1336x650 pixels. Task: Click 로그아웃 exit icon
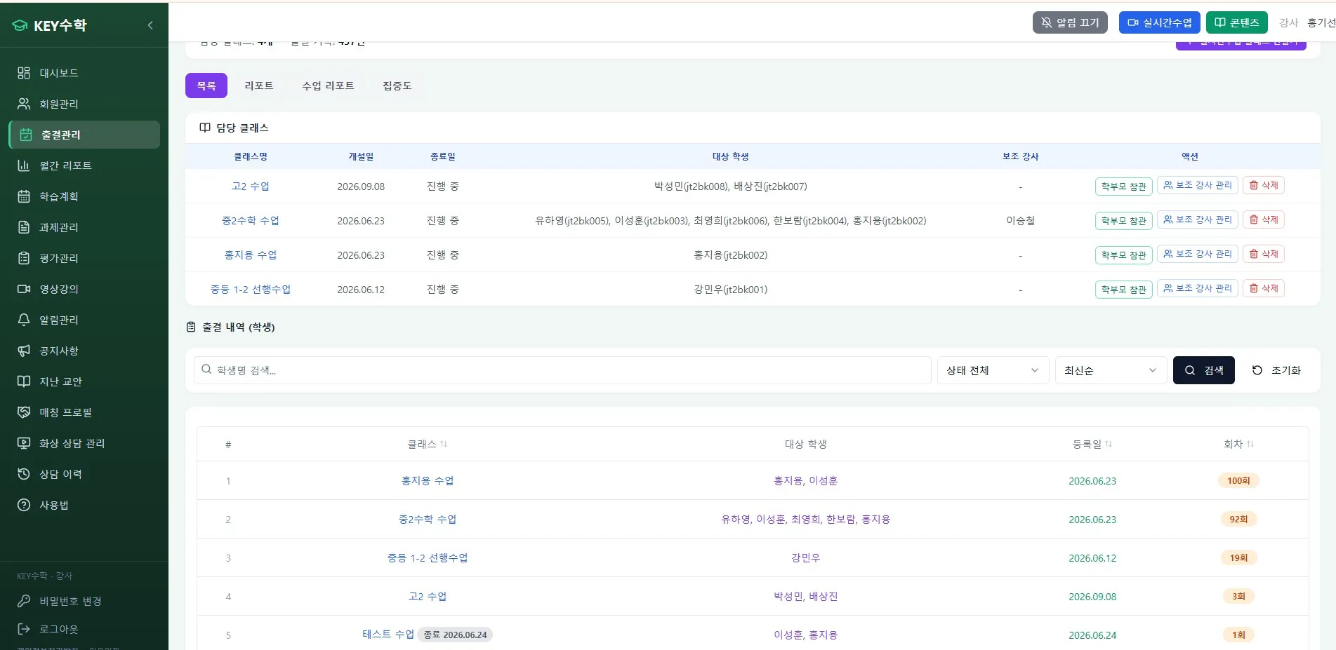[x=24, y=629]
